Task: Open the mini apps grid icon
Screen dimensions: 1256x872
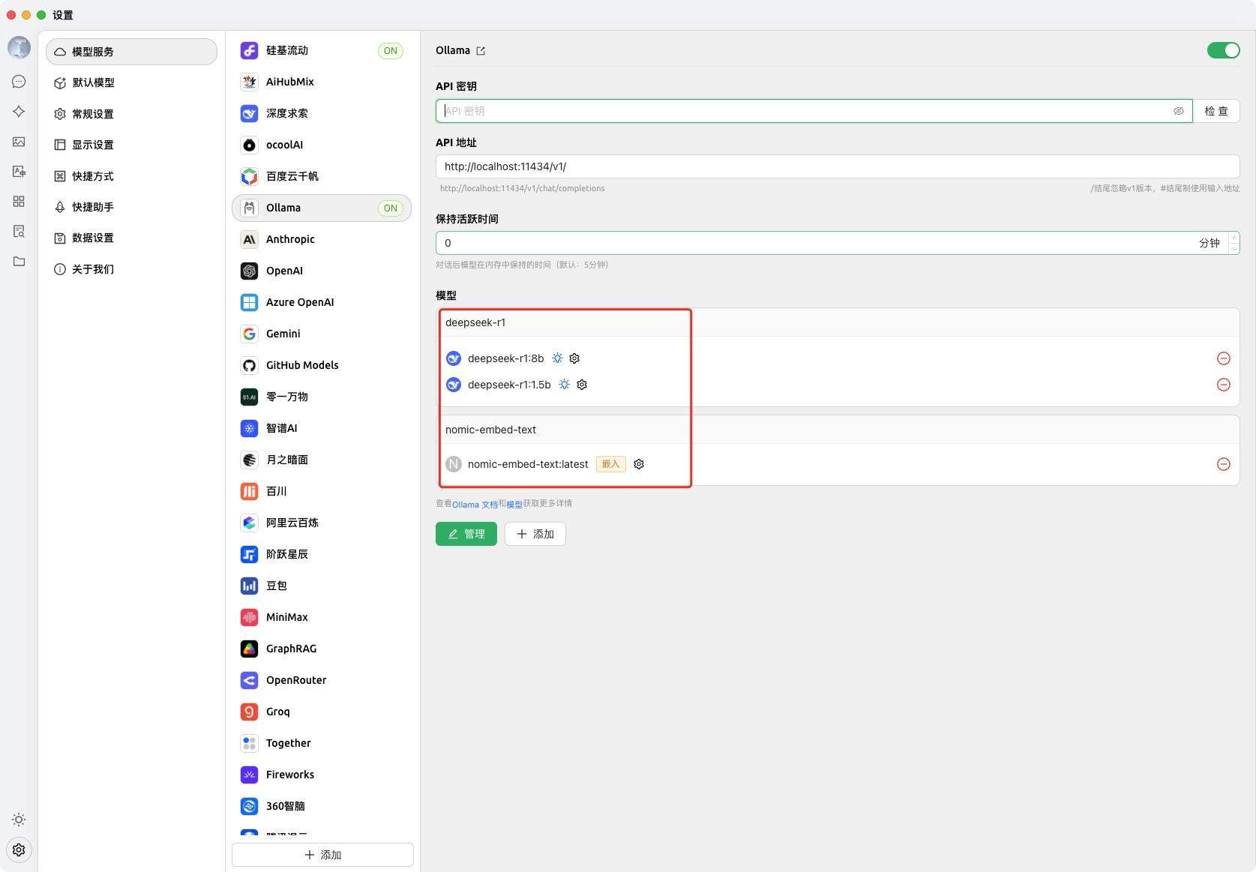Action: click(x=19, y=202)
